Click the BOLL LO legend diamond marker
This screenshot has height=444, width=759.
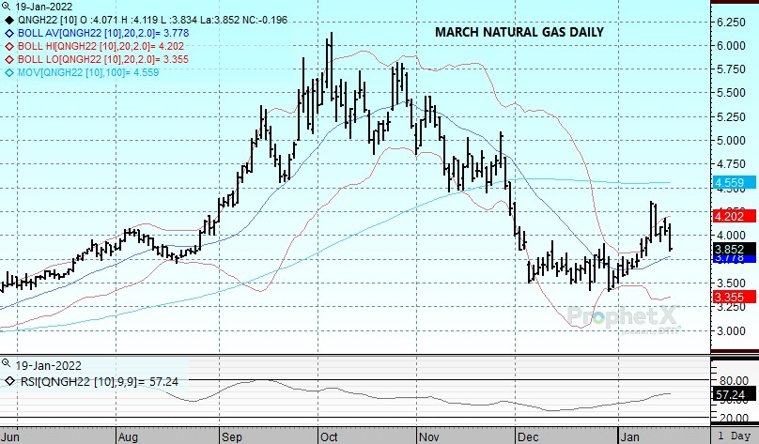coord(9,58)
